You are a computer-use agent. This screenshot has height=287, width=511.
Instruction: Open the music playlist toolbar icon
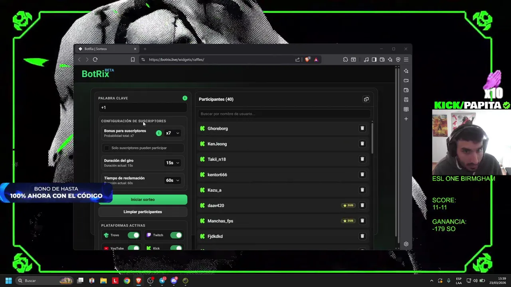point(366,59)
